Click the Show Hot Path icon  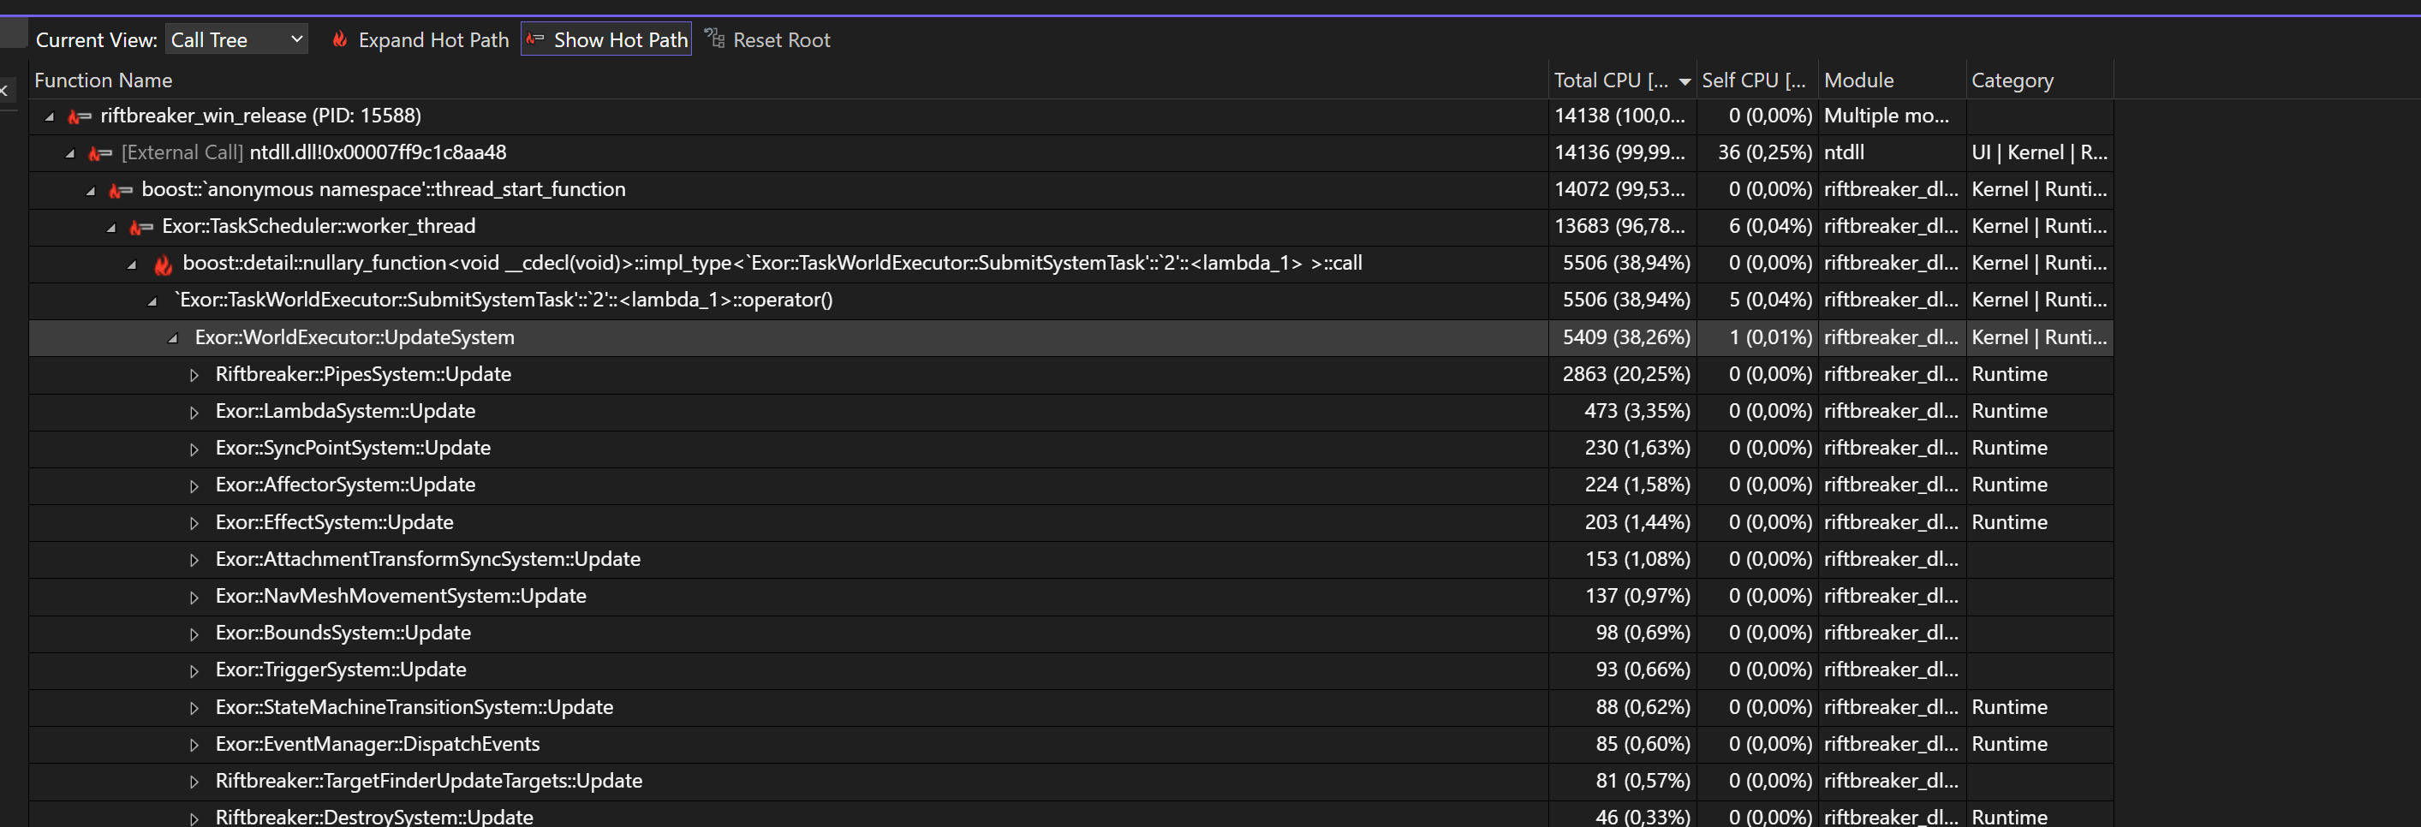(x=534, y=39)
